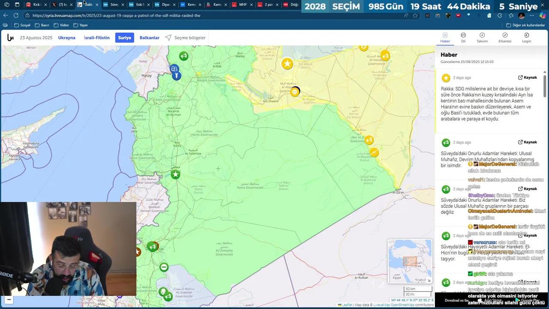The height and width of the screenshot is (309, 549).
Task: Open the Yayın bookmarks folder
Action: [80, 25]
